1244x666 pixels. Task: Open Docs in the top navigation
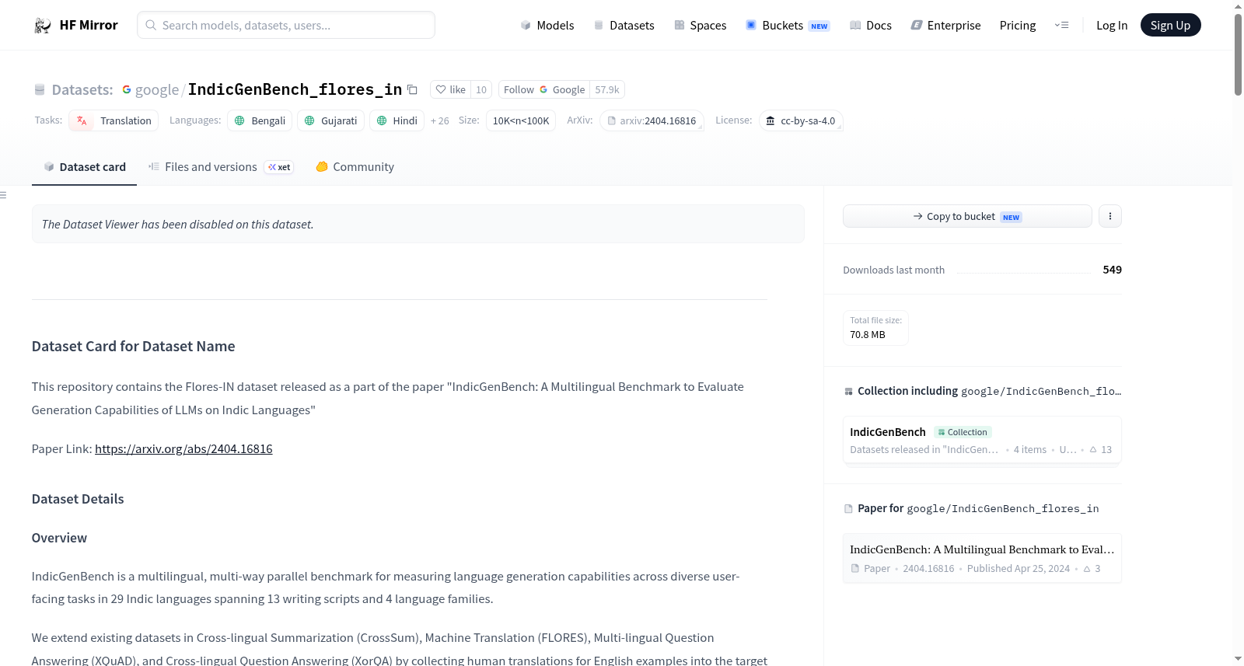[871, 25]
